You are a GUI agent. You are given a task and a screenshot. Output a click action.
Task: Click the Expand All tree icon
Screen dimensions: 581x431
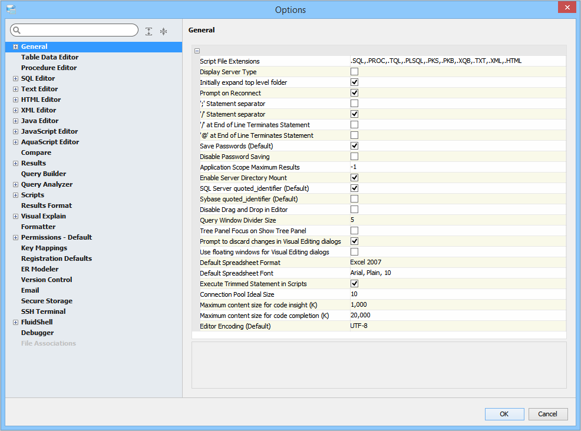[x=149, y=31]
